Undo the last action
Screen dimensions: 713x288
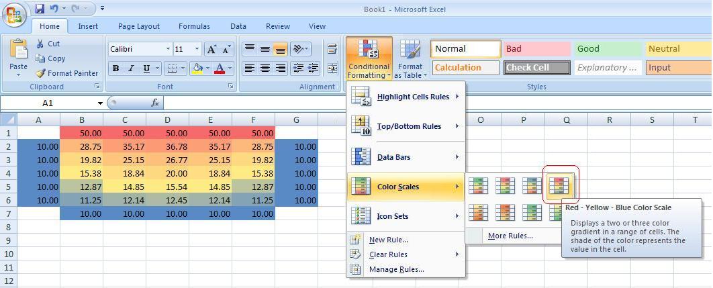point(54,8)
